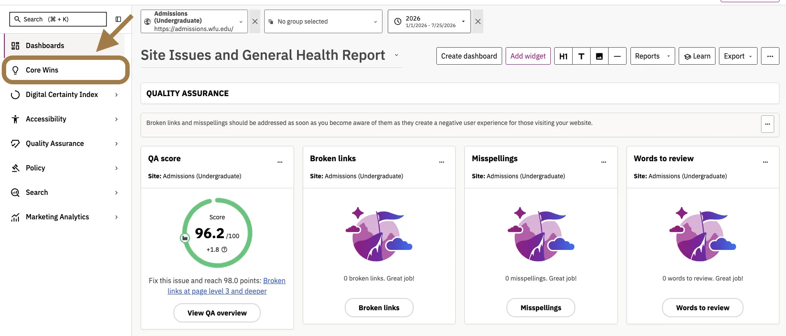This screenshot has height=336, width=786.
Task: Click the Add widget button
Action: tap(528, 56)
